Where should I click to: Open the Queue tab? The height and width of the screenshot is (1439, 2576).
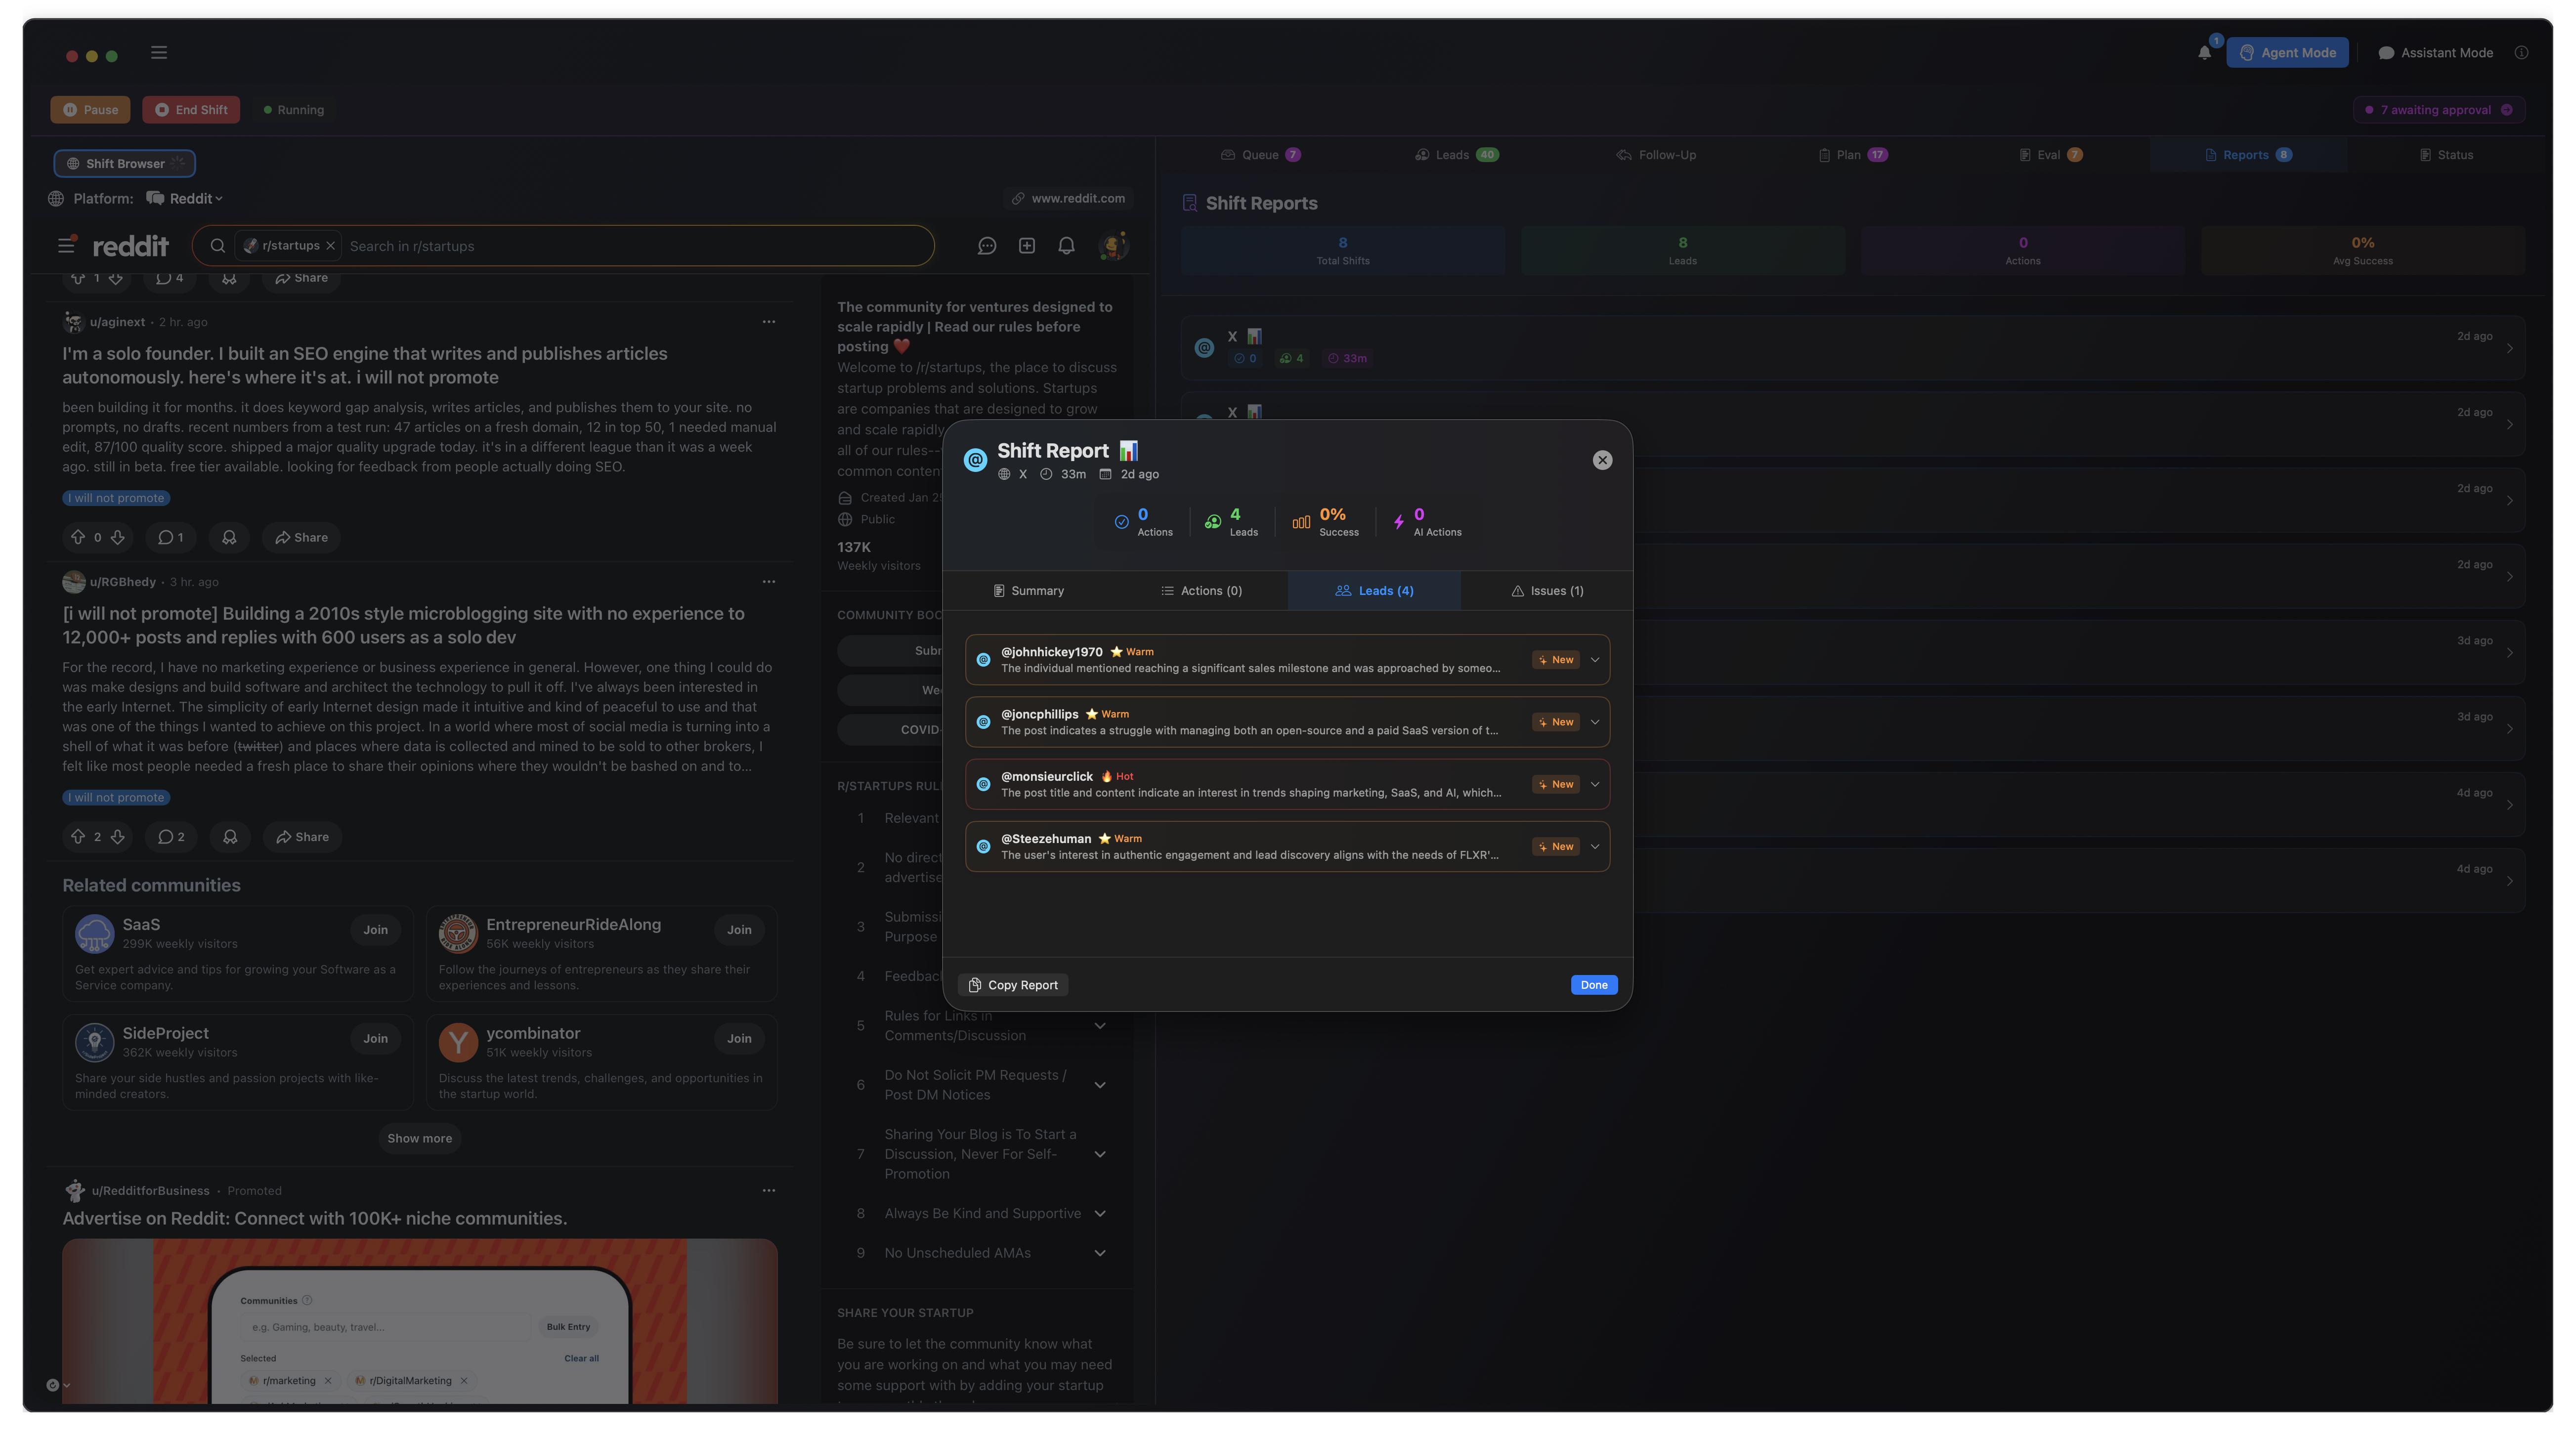(x=1260, y=155)
